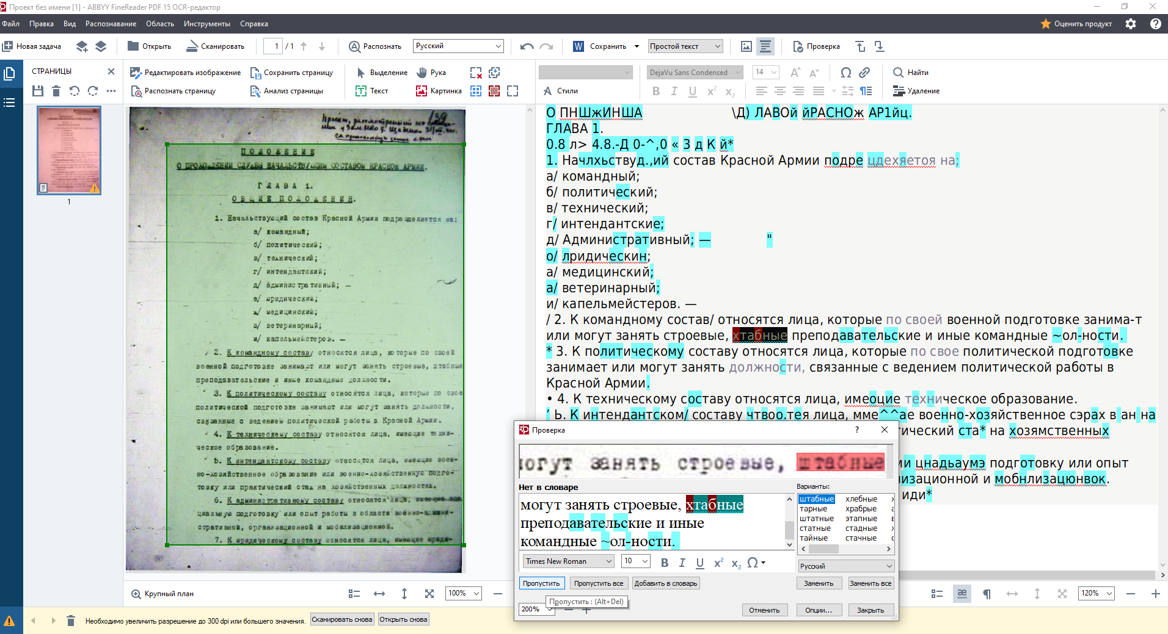This screenshot has height=634, width=1168.
Task: Click the Заменить button in dialog
Action: [819, 583]
